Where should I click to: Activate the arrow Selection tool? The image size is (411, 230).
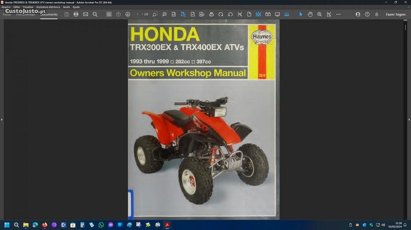[x=300, y=14]
